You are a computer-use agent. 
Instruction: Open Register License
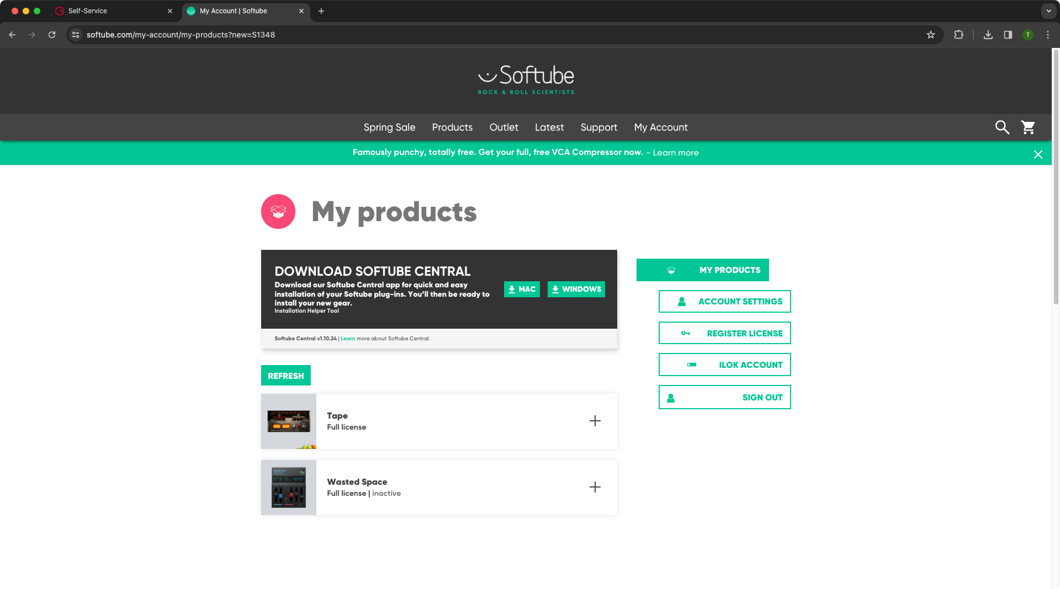coord(724,333)
